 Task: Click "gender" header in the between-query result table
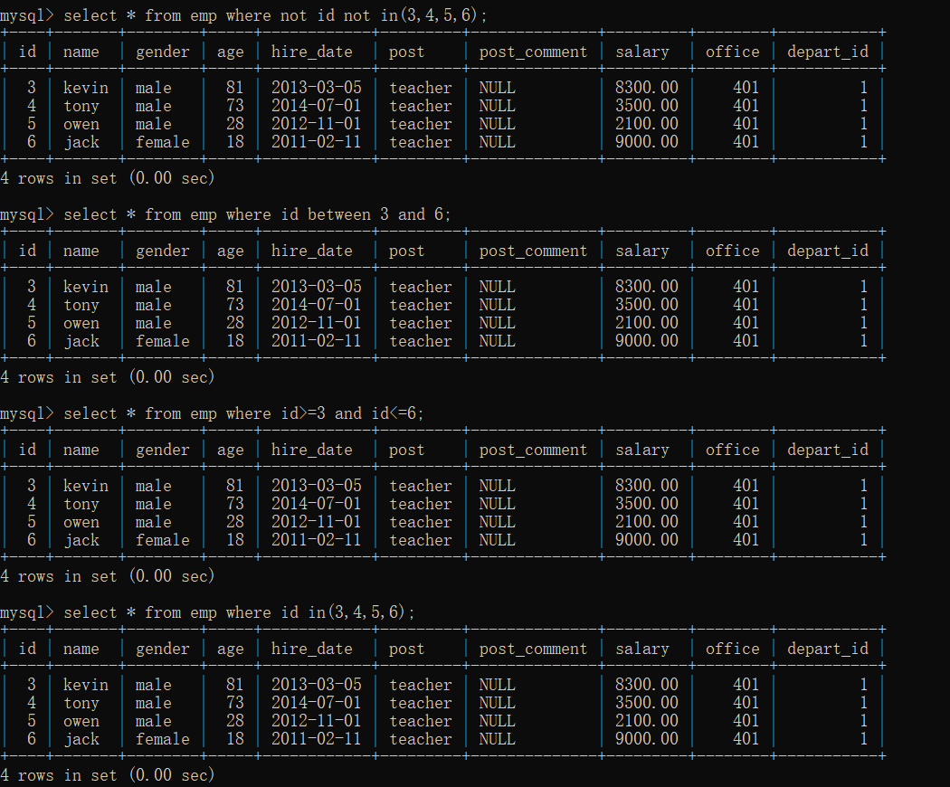click(x=162, y=251)
